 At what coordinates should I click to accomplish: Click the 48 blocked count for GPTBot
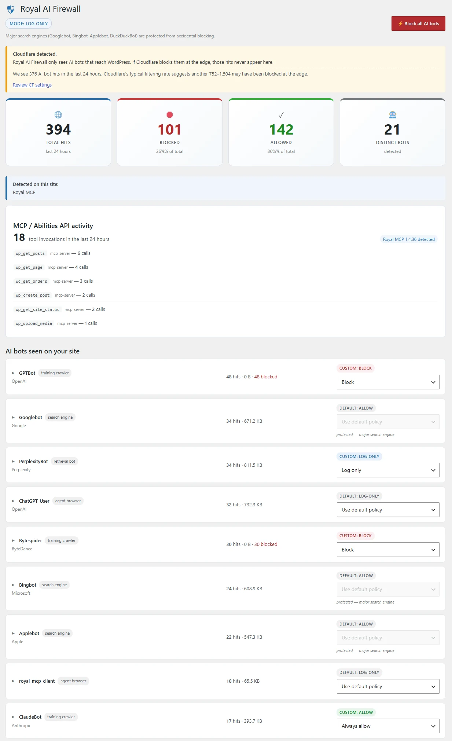pos(266,377)
